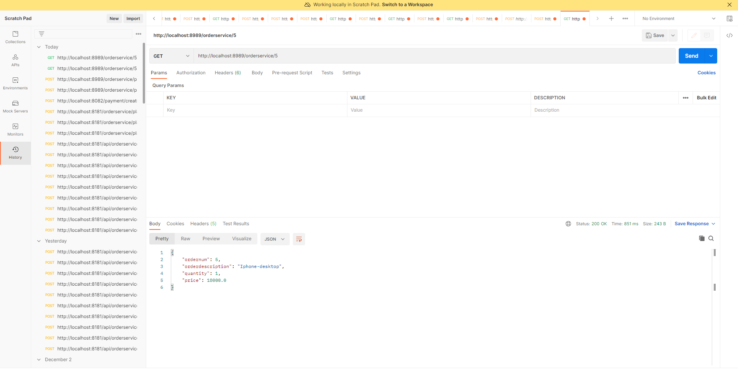Open the APIs panel in the sidebar

pyautogui.click(x=15, y=60)
